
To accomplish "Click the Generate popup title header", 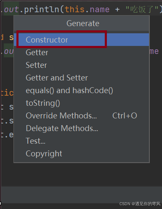I will [x=83, y=23].
